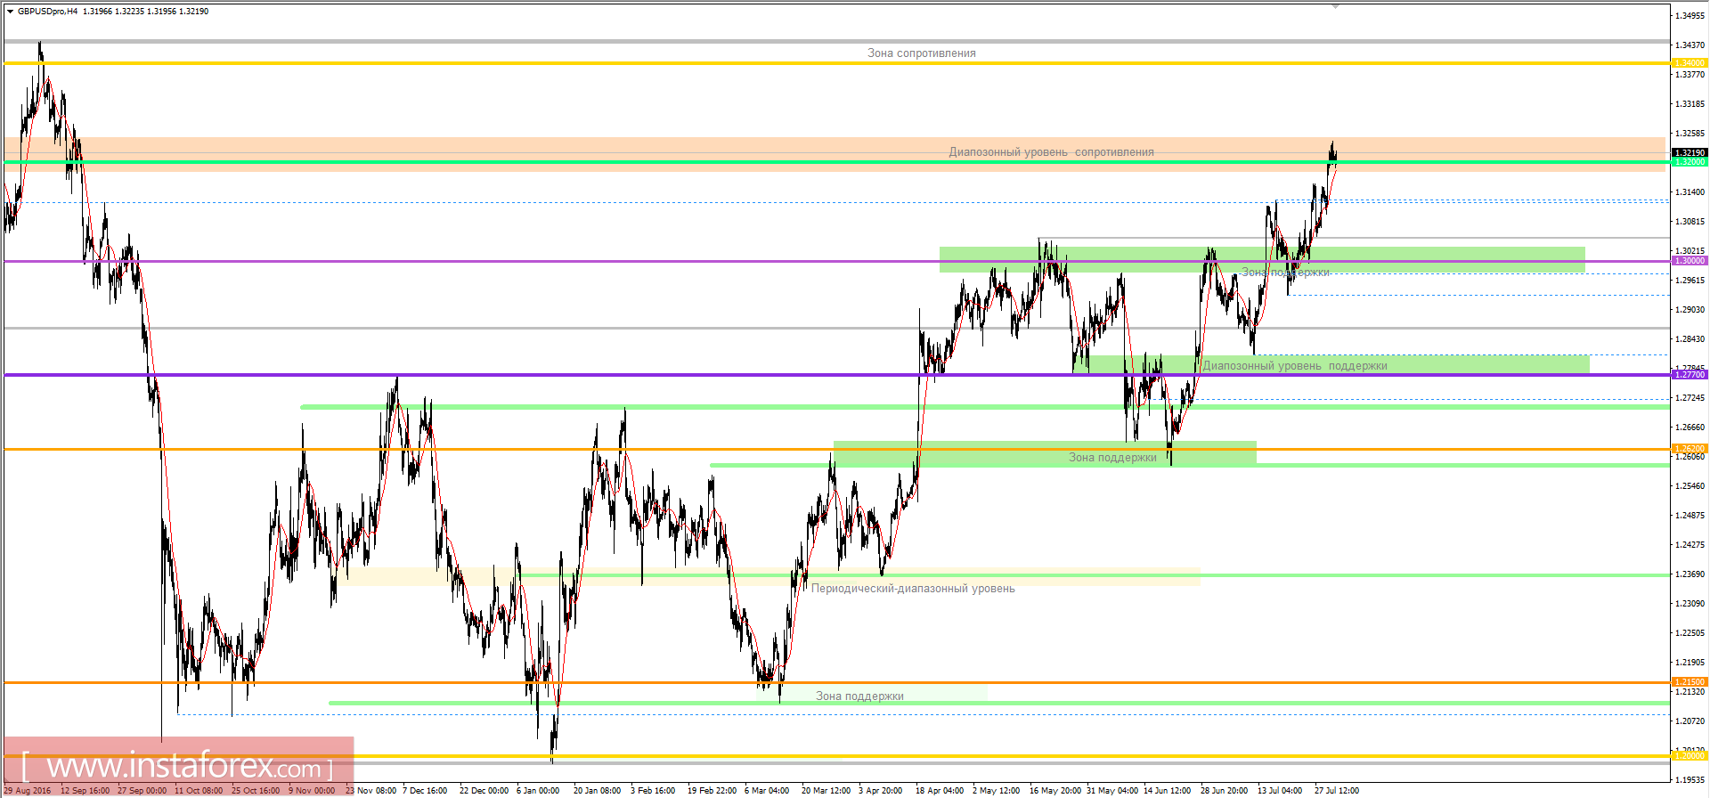Click the GBPUSDpro,H4 chart title text
1710x798 pixels.
[47, 12]
